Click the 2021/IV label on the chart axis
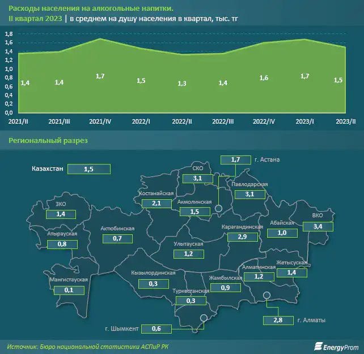Viewport: 364px width, 354px height. coord(100,122)
